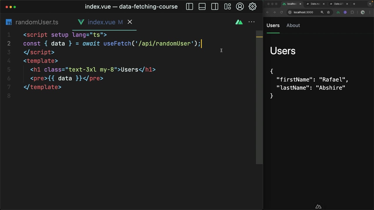This screenshot has width=374, height=210.
Task: Click the "text-3xl my-8" class string
Action: pos(91,70)
